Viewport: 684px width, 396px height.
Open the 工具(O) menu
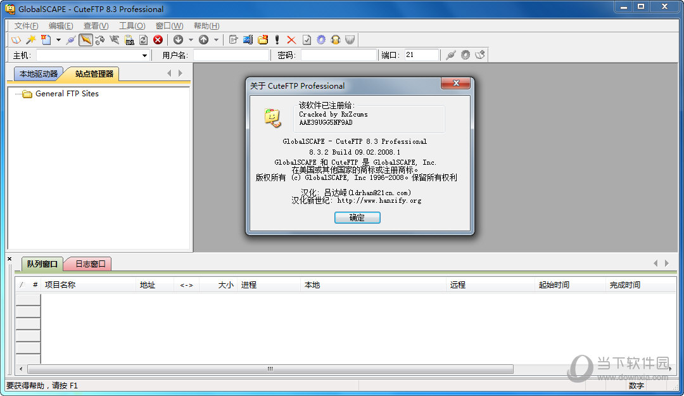(x=132, y=26)
